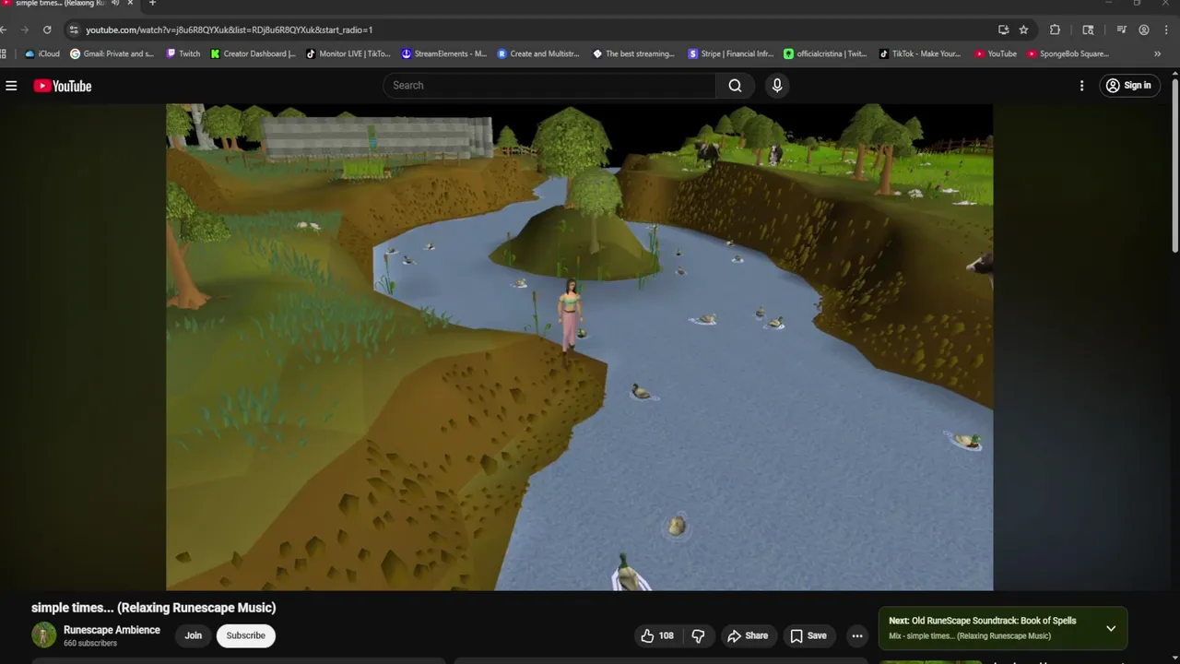Click the 108 like count

[667, 635]
